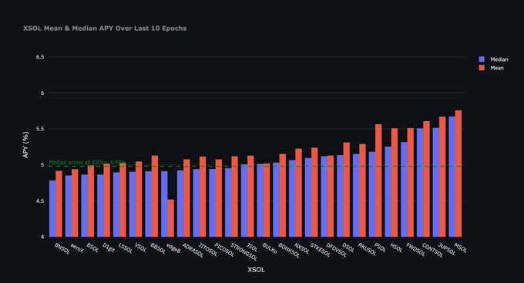Click the NXSOL x-axis label

coord(302,248)
